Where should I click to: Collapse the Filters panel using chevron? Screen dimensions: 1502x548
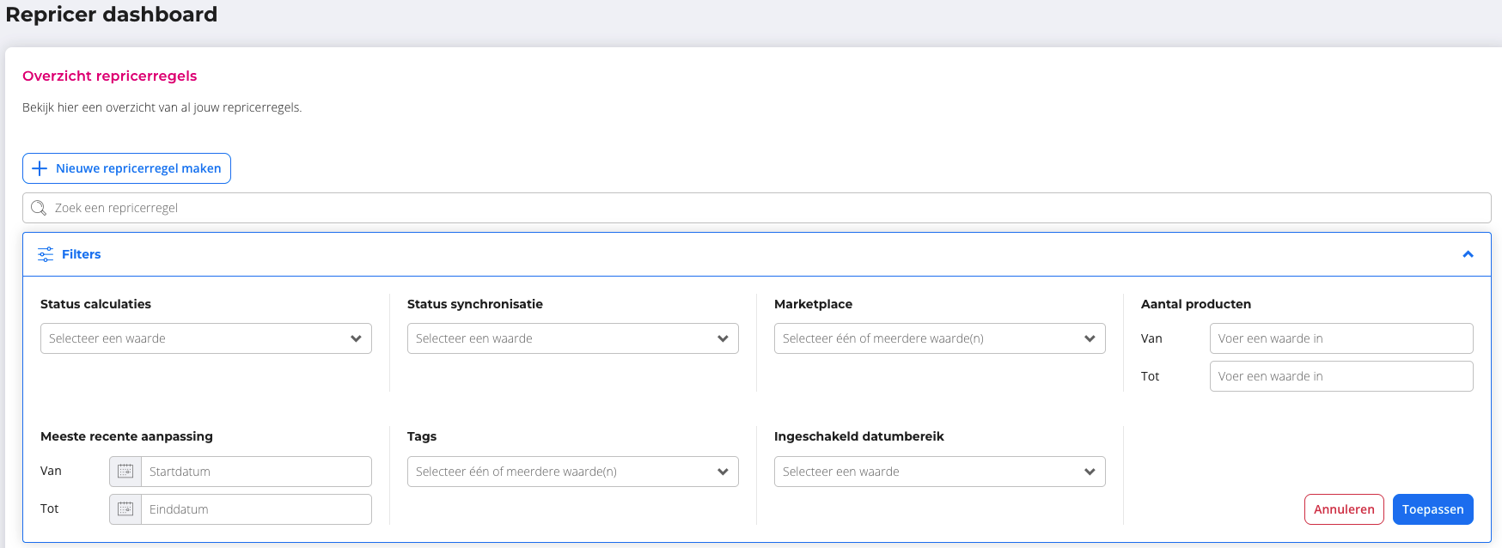click(1468, 254)
